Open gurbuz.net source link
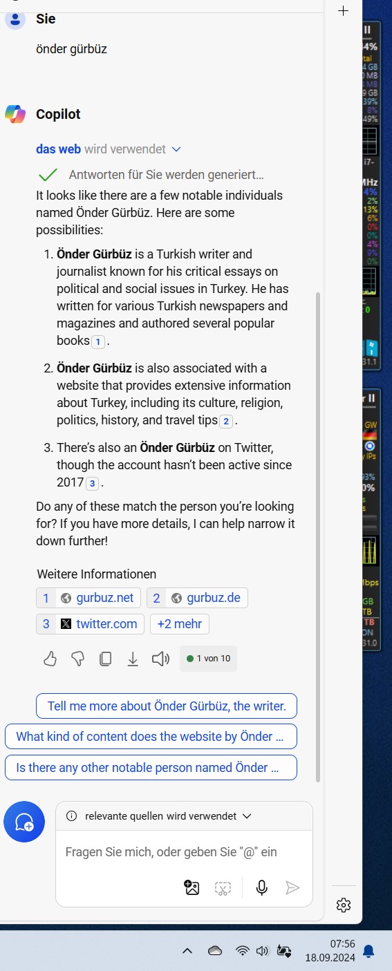392x971 pixels. pos(88,598)
